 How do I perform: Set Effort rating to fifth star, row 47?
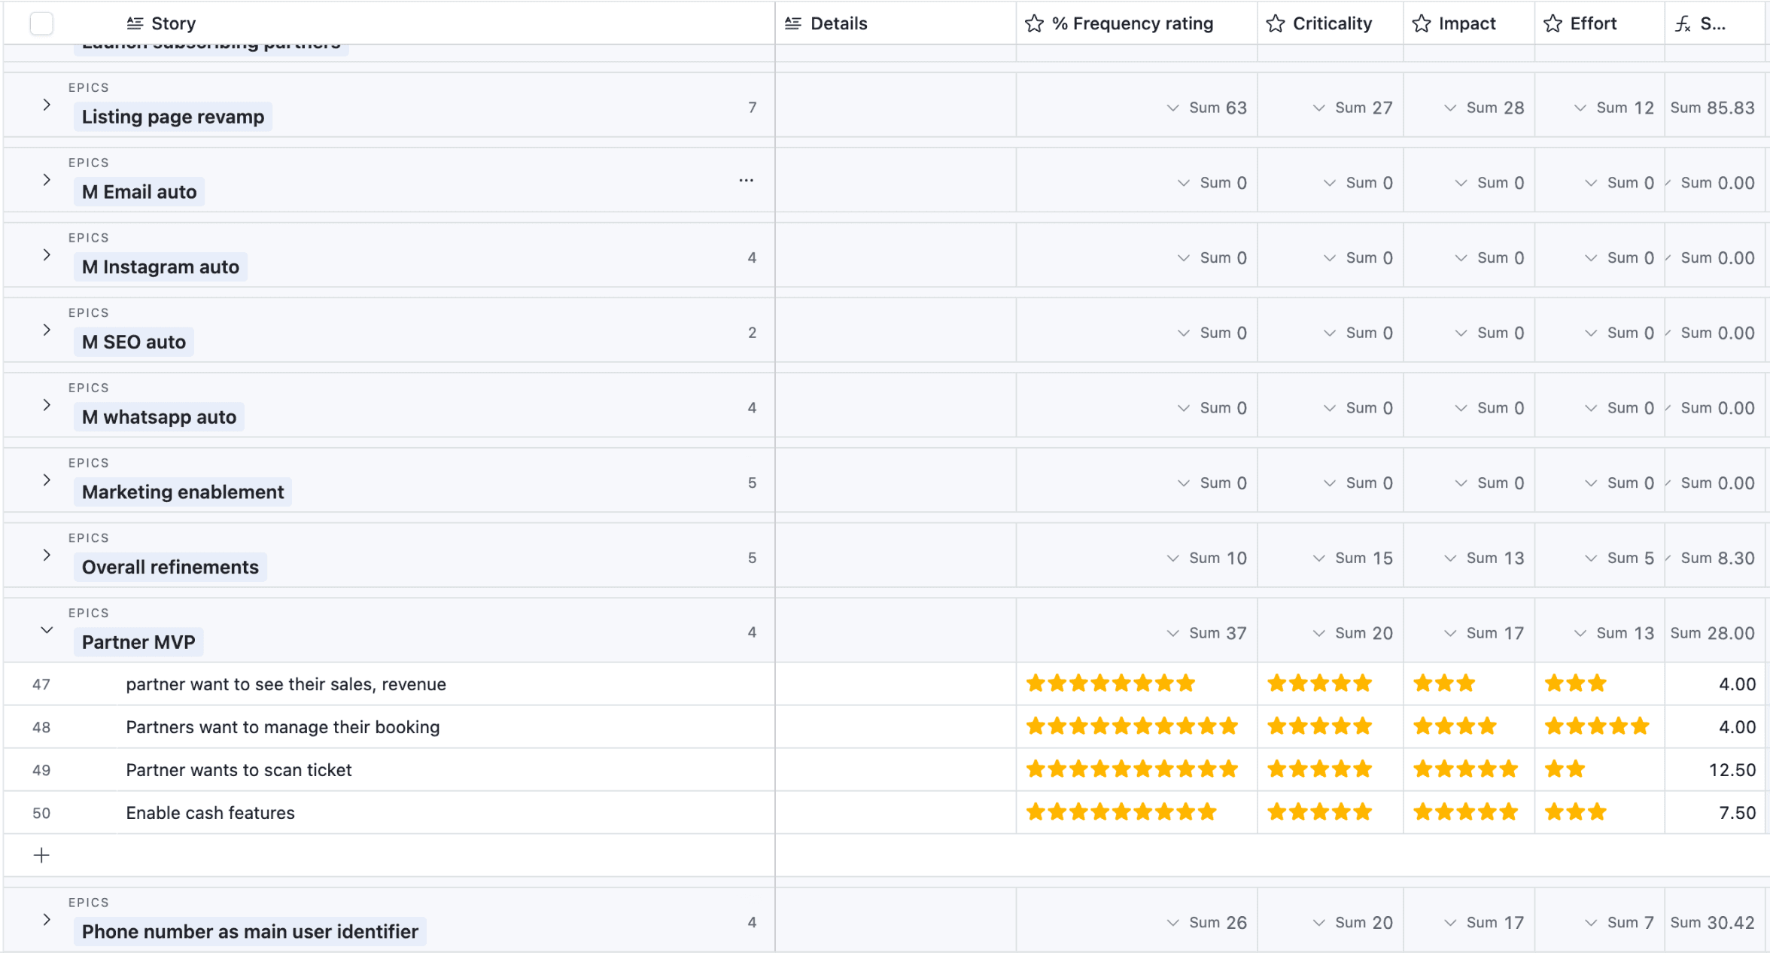[1640, 684]
